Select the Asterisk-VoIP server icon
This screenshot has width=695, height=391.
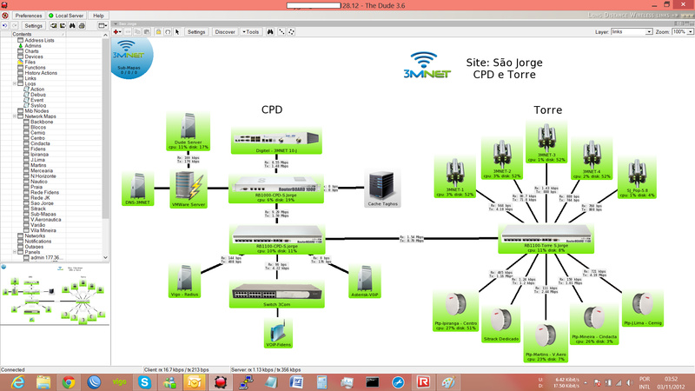365,282
